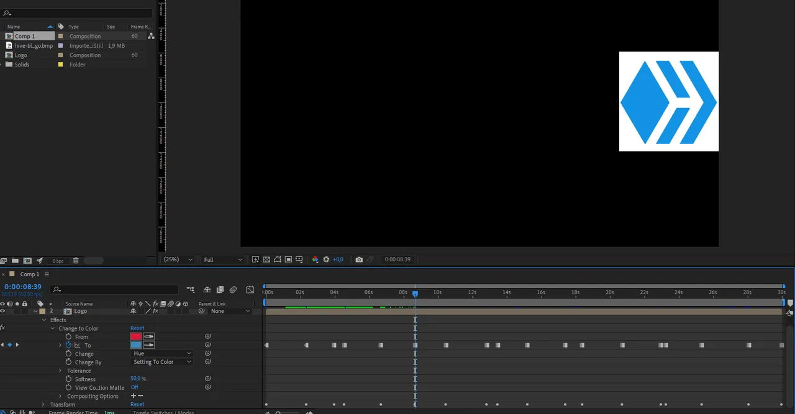Click the current time display 0:00:08:39
This screenshot has height=414, width=795.
[x=23, y=287]
